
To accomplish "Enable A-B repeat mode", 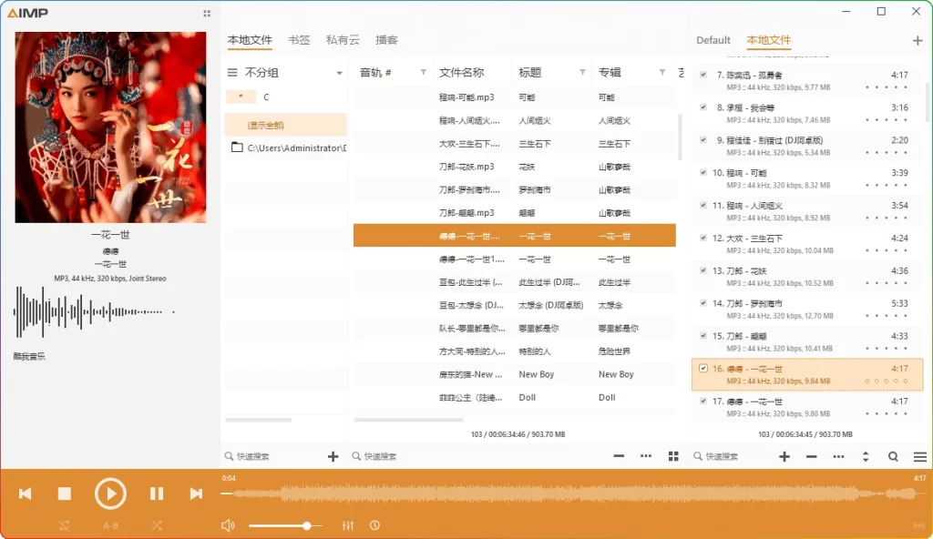I will (x=110, y=525).
